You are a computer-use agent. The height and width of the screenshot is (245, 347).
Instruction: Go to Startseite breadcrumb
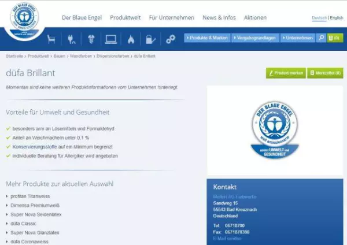coord(14,56)
